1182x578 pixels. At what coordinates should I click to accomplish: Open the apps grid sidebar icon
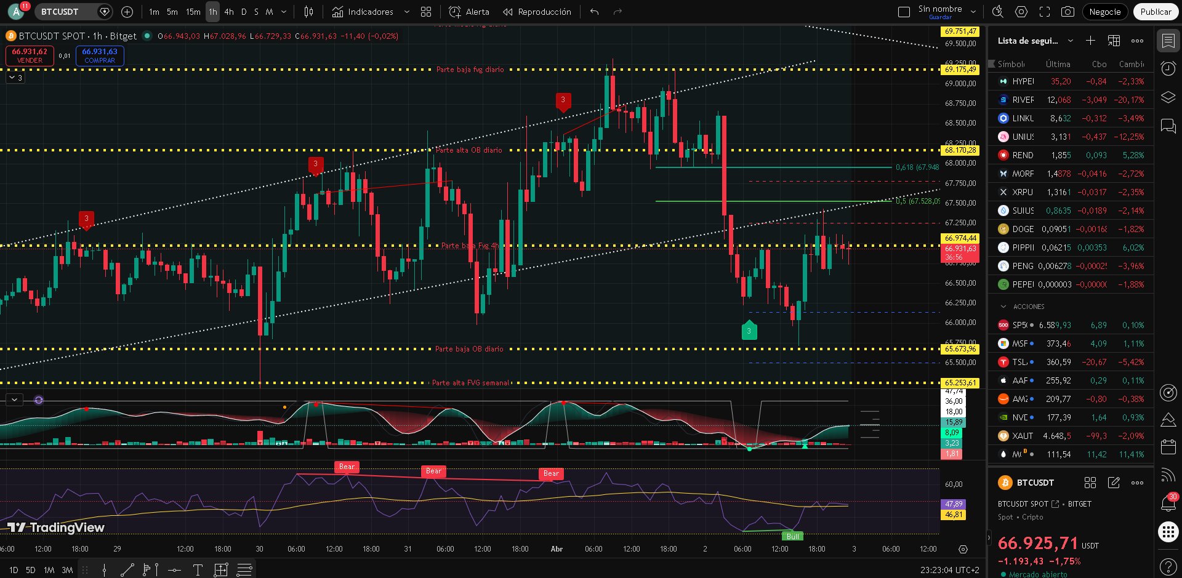coord(1168,531)
